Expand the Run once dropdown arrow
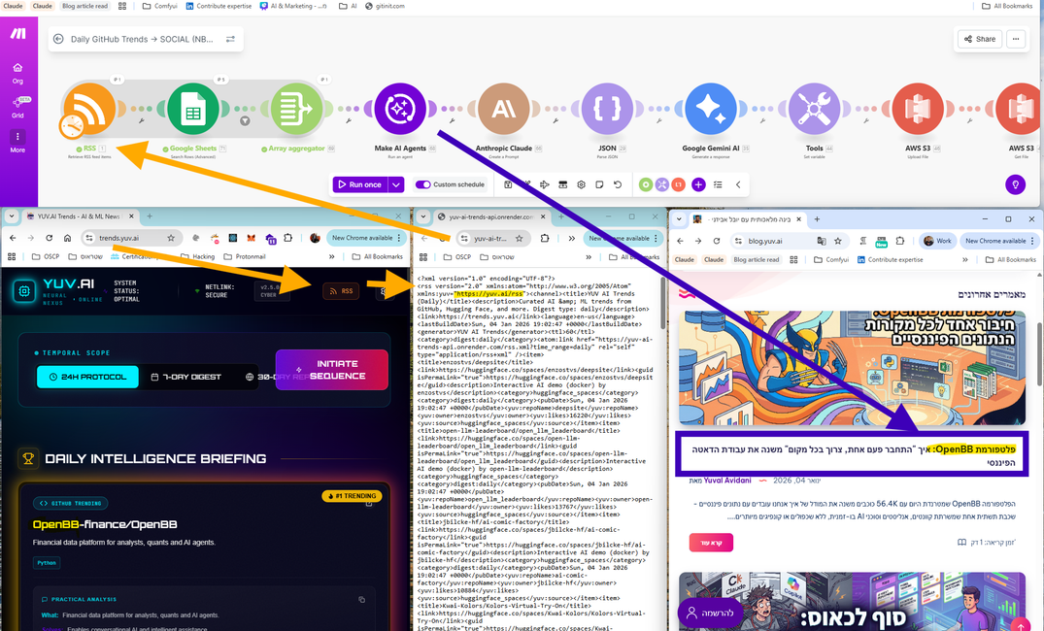 point(396,184)
